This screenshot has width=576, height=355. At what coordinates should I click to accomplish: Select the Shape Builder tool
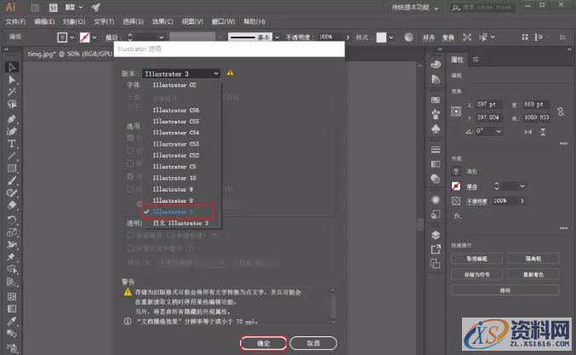pos(12,269)
